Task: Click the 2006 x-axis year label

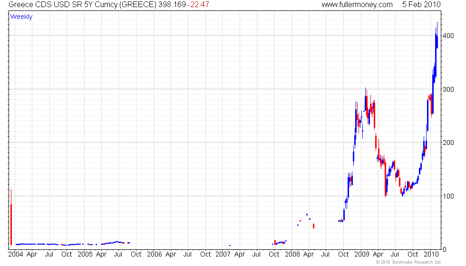Action: [155, 255]
